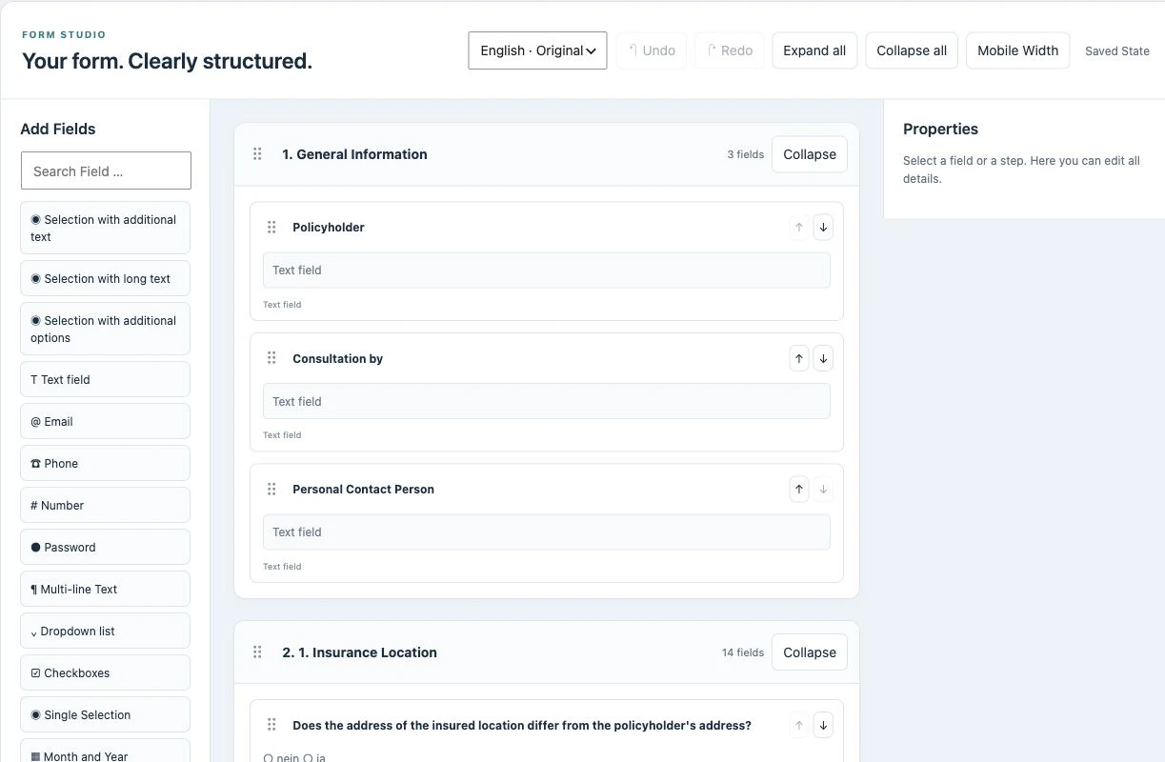Focus the Search Field input box

click(x=106, y=170)
